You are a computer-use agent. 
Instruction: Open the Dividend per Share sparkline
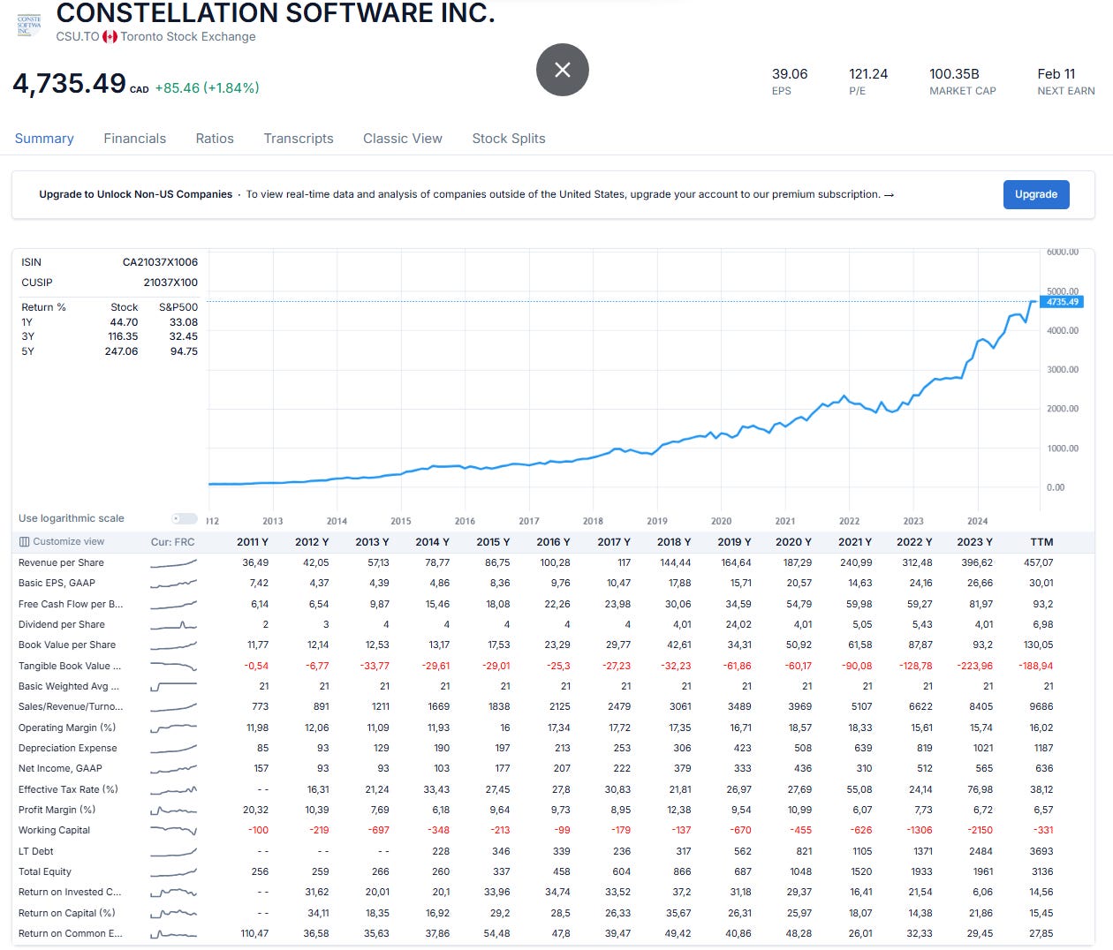coord(173,624)
